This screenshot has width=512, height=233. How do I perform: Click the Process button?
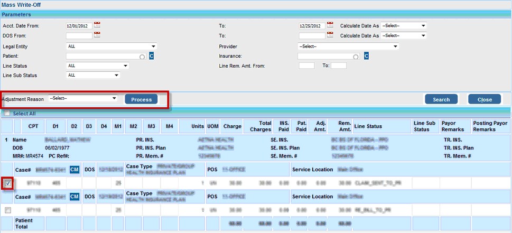pos(142,99)
